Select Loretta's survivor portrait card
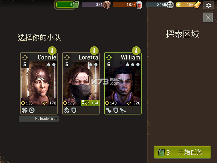The height and width of the screenshot is (163, 217). pyautogui.click(x=81, y=83)
